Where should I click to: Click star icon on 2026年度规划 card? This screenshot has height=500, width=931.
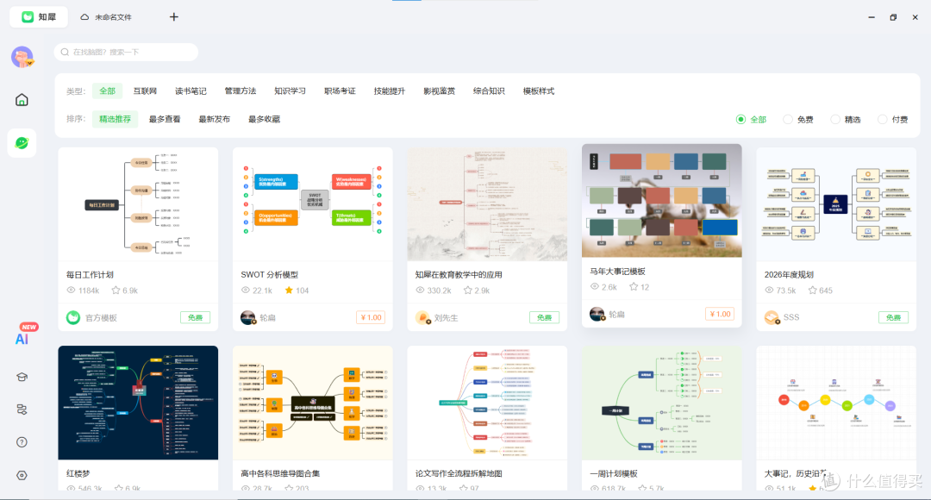[x=812, y=291]
